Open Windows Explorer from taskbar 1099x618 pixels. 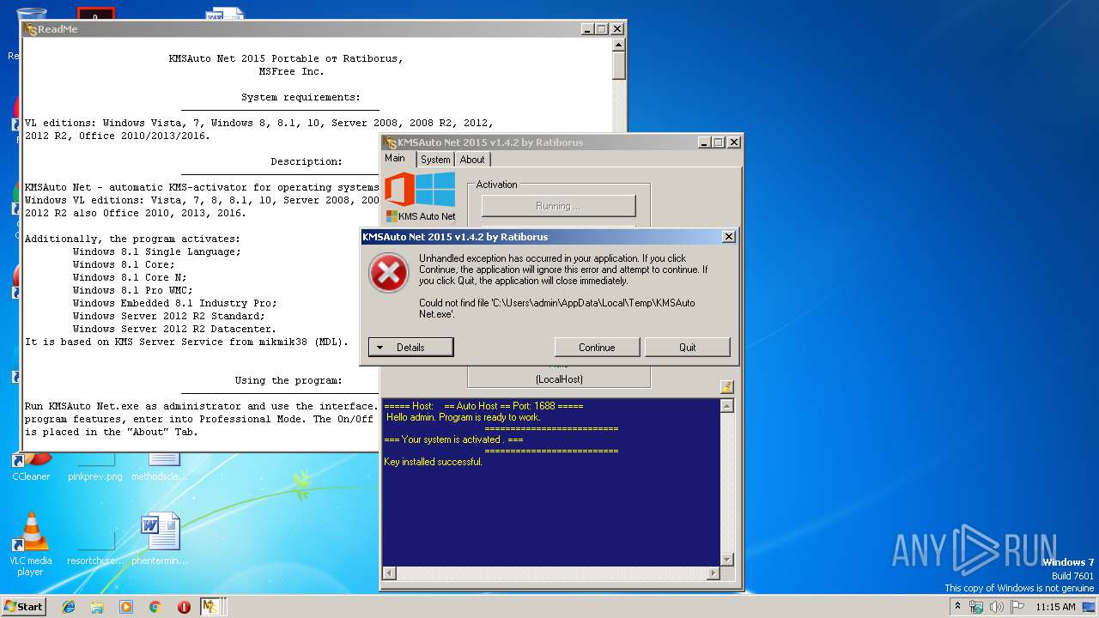pyautogui.click(x=97, y=607)
